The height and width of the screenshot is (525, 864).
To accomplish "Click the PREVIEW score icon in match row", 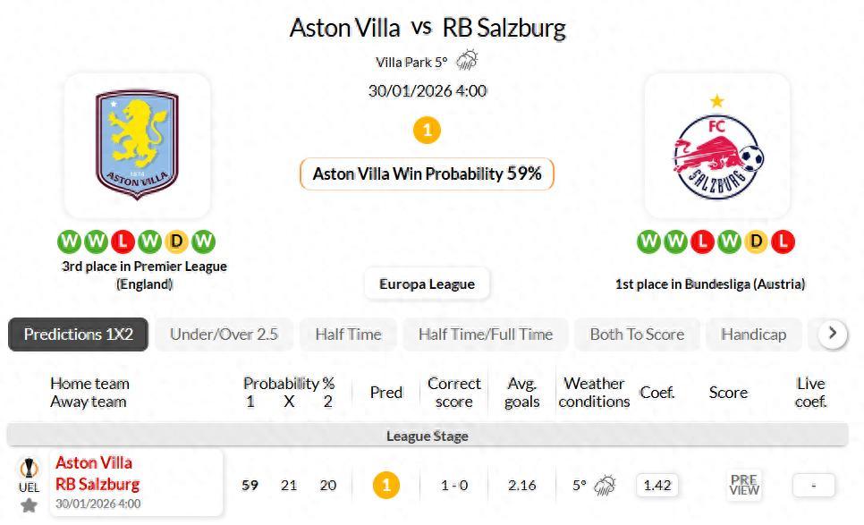I will tap(744, 486).
